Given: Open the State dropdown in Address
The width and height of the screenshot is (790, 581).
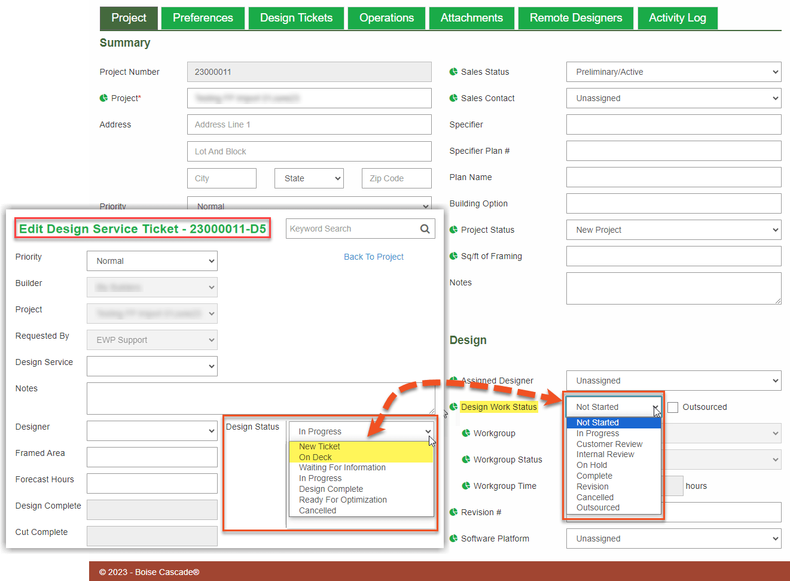Looking at the screenshot, I should (309, 178).
